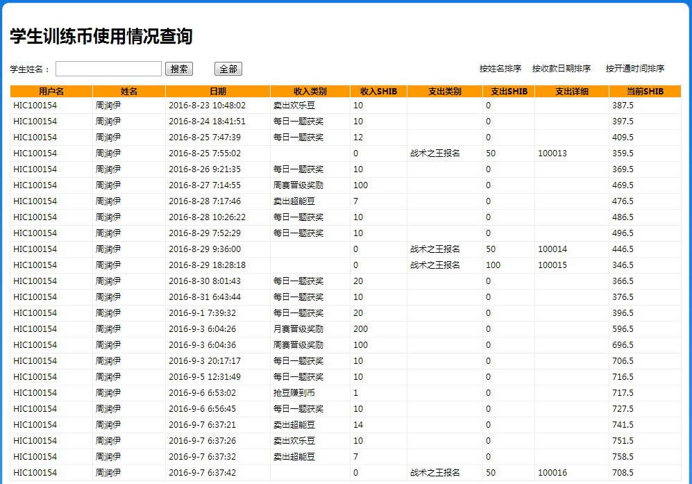Screen dimensions: 692x484
Task: Click 卖出超能豆 in the 2016-8-28 7:17:46 row
Action: click(x=294, y=201)
